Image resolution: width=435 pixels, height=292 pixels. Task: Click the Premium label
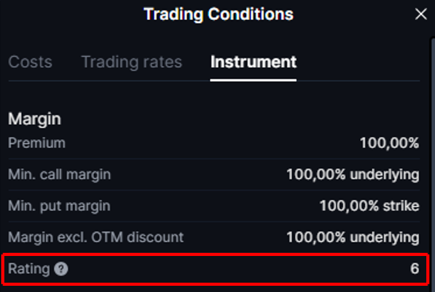tap(37, 143)
